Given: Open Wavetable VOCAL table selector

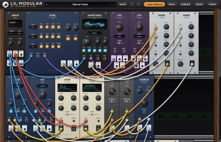Looking at the screenshot, I should pos(95,33).
